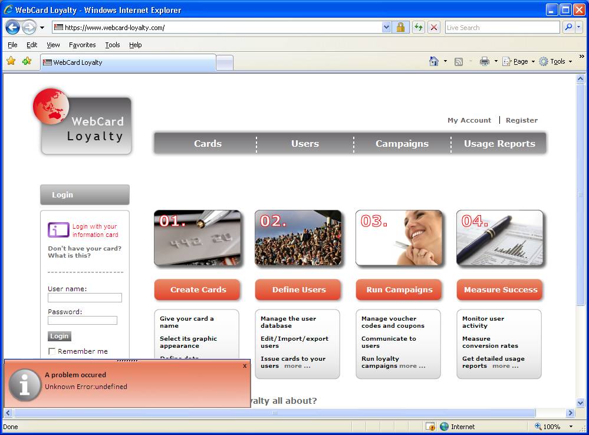
Task: Click the Login submit button
Action: click(60, 336)
